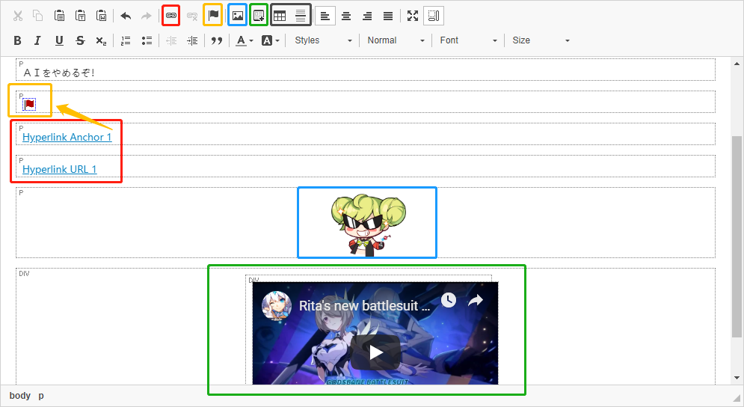Toggle Underline formatting
Screen dimensions: 744x407
coord(59,40)
